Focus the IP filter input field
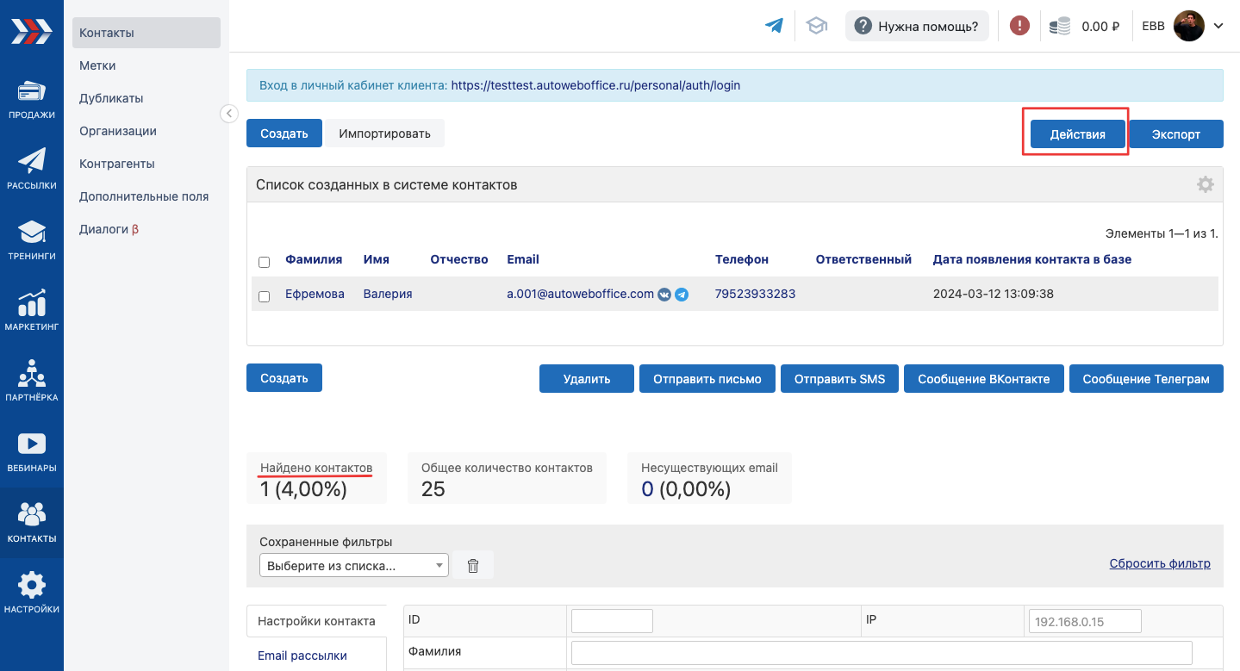The image size is (1240, 671). coord(1085,621)
